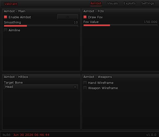The height and width of the screenshot is (137, 159).
Task: Enable the Aimline checkbox
Action: (5, 30)
